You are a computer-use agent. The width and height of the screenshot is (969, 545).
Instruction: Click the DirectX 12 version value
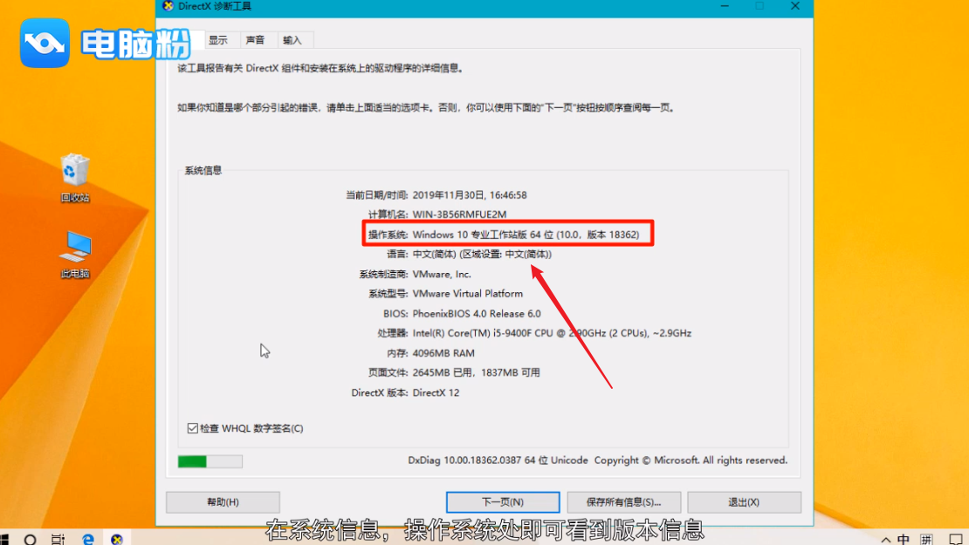[x=436, y=392]
